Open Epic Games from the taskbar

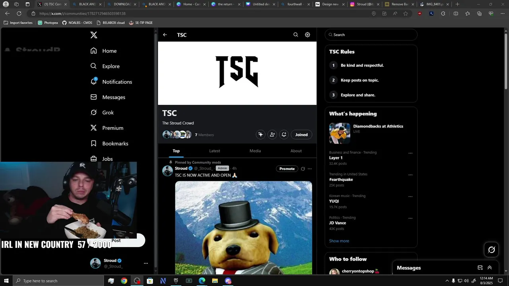pyautogui.click(x=176, y=281)
